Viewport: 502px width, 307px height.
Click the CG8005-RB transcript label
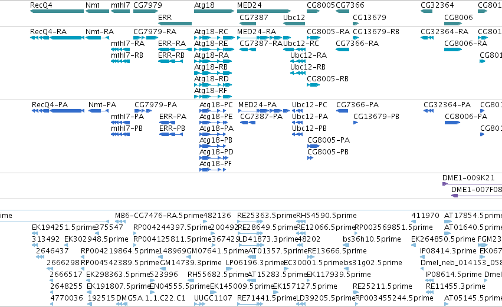tap(327, 80)
